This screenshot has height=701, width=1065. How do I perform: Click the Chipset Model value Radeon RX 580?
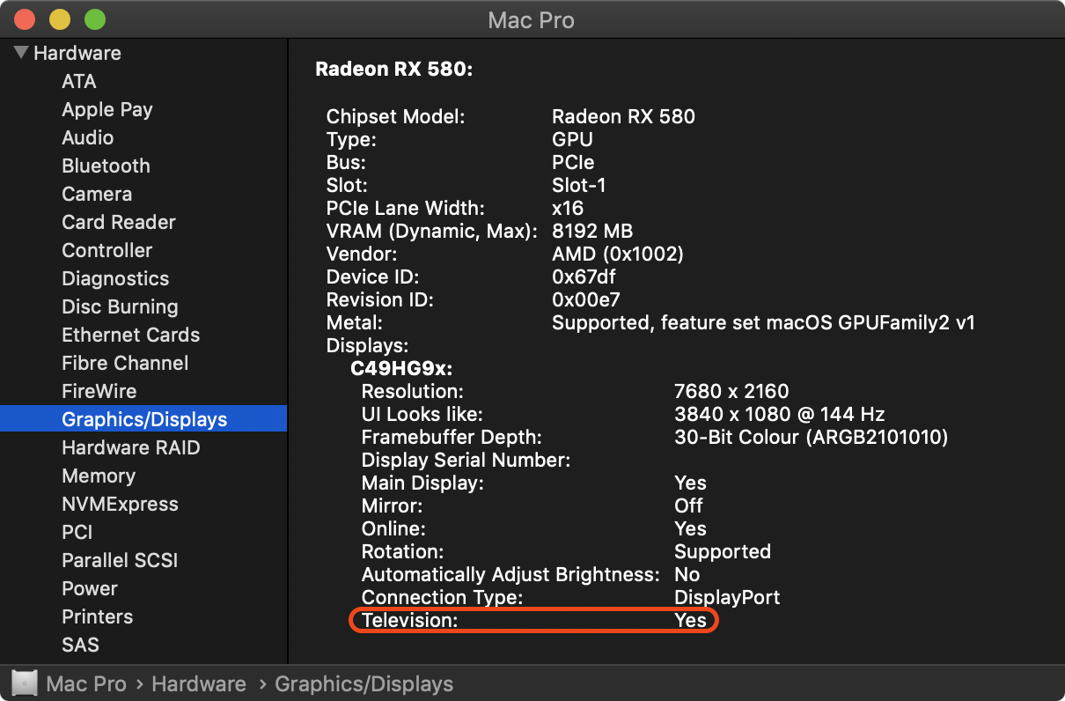[623, 116]
